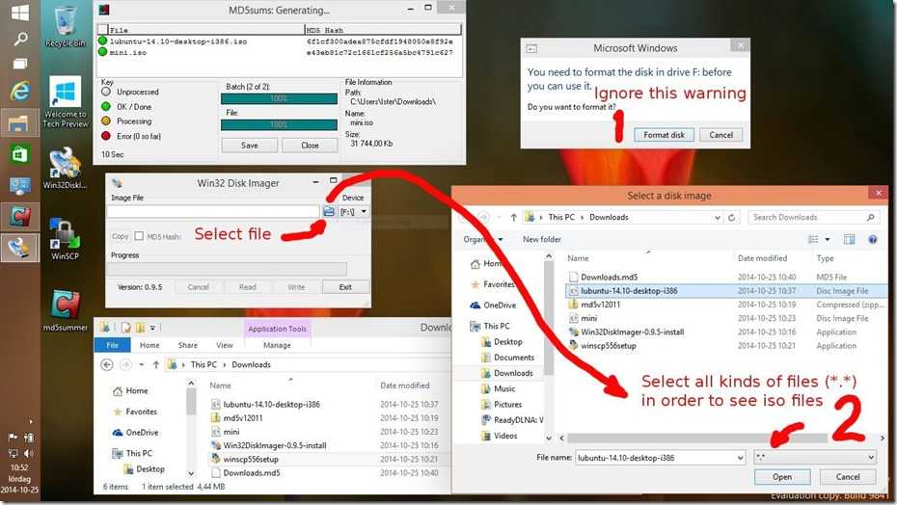The width and height of the screenshot is (897, 505).
Task: Select OneDrive in disk image dialog sidebar
Action: 493,306
